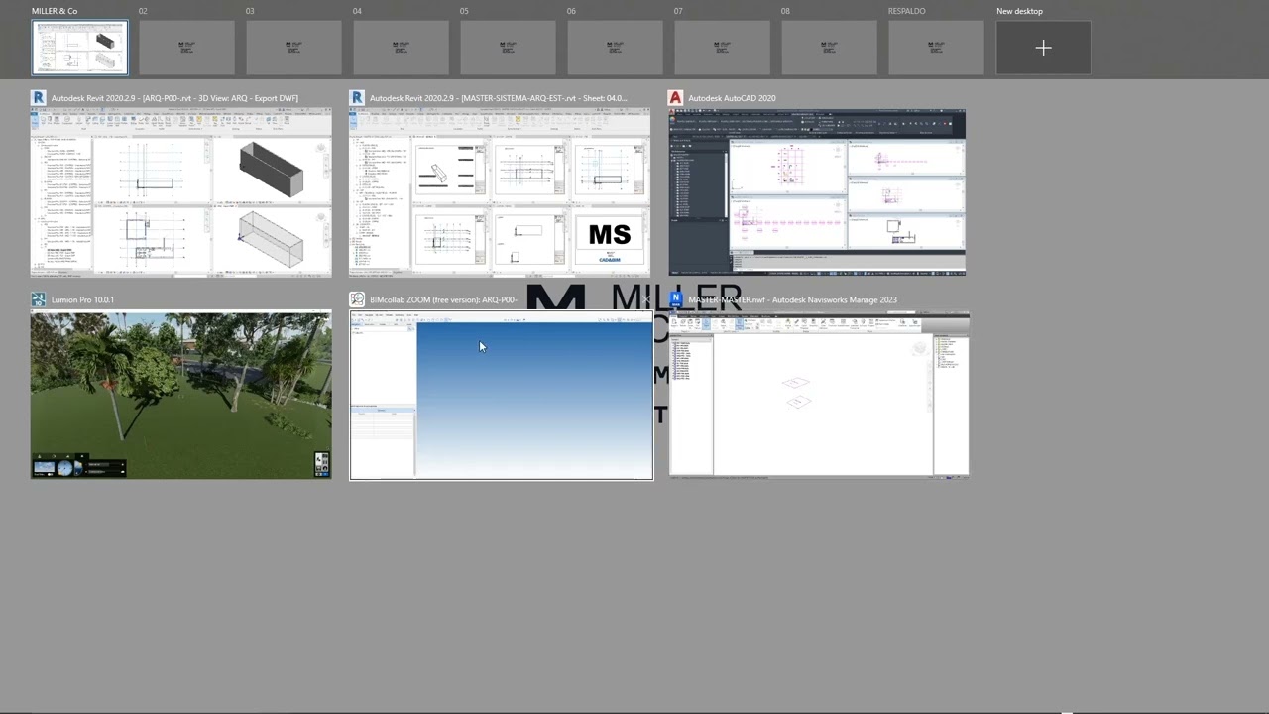1269x714 pixels.
Task: Open the Revit ARQ-P00 3D View window thumbnail
Action: click(x=181, y=192)
